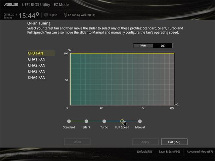This screenshot has height=161, width=215.
Task: Click the globe language icon
Action: pyautogui.click(x=46, y=15)
